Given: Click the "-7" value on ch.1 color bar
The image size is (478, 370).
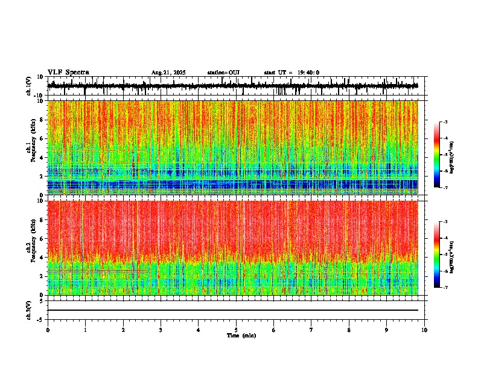Looking at the screenshot, I should pos(445,187).
